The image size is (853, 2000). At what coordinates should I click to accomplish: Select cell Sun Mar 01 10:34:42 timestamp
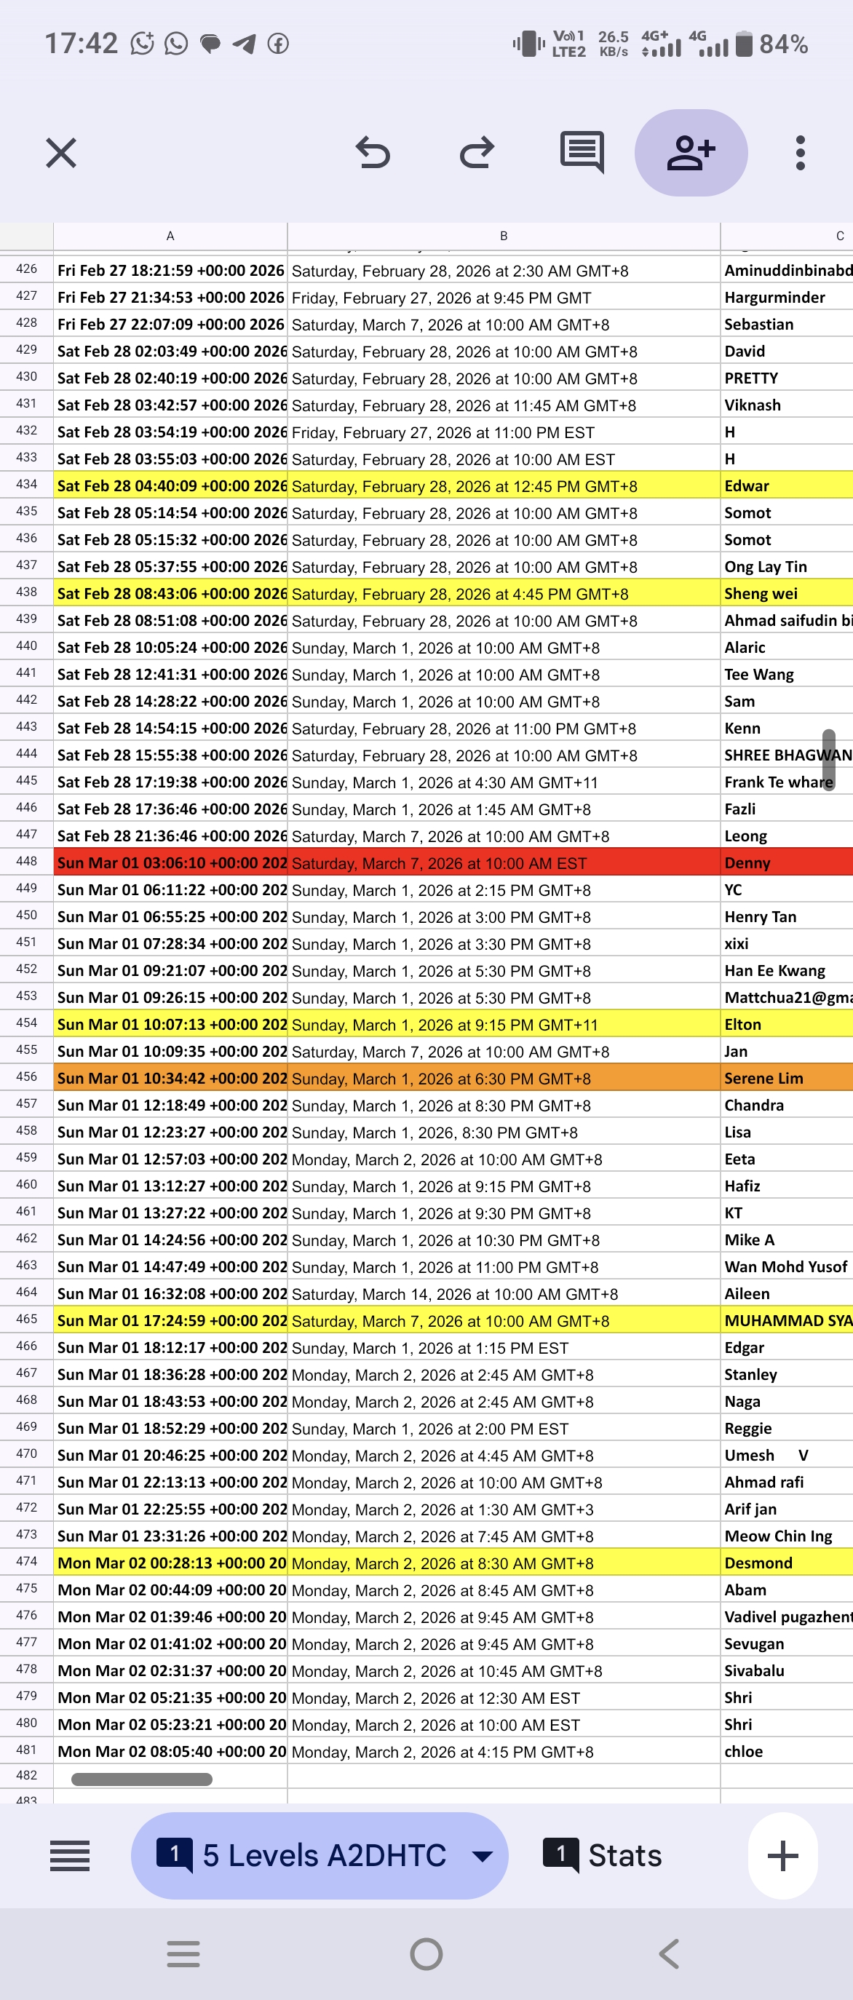click(171, 1078)
